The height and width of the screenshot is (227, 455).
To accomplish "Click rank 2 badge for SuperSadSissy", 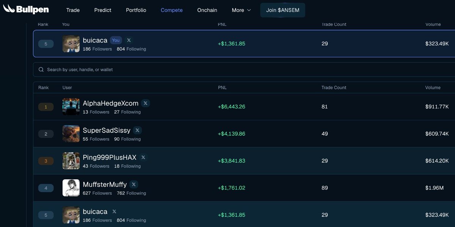I will click(46, 134).
